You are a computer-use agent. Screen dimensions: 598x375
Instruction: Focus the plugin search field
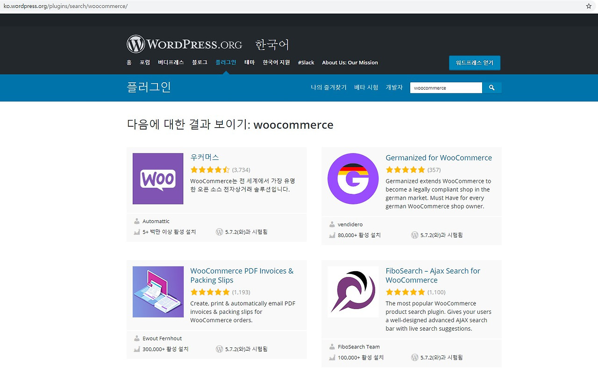click(446, 87)
